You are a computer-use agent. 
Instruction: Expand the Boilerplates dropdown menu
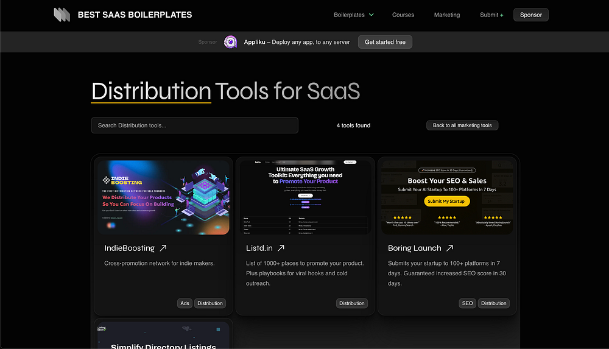pos(353,15)
